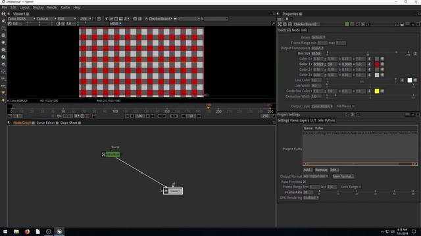Click the New Format... button

(x=343, y=176)
